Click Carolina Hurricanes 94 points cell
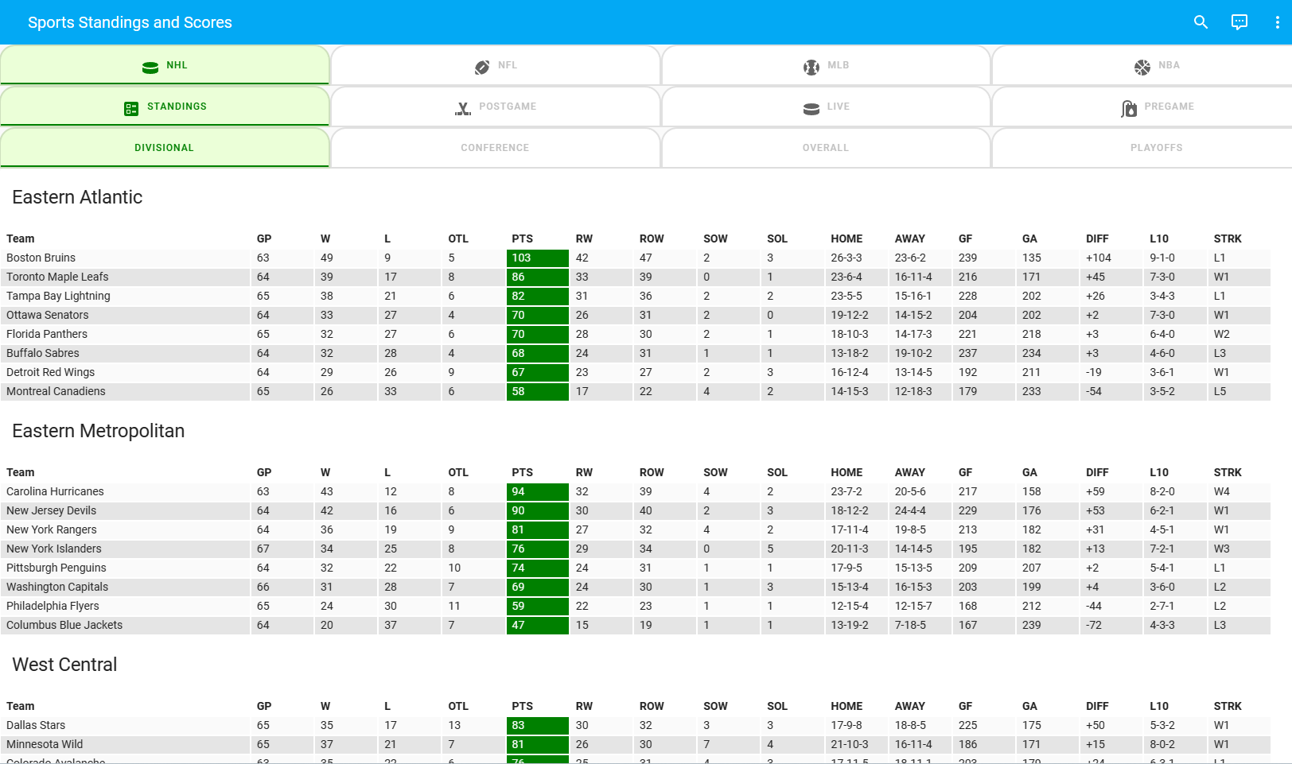 click(x=538, y=491)
